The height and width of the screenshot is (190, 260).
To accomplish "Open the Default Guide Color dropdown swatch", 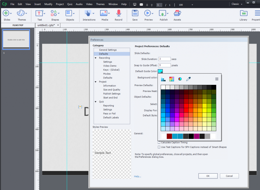I will coord(160,71).
